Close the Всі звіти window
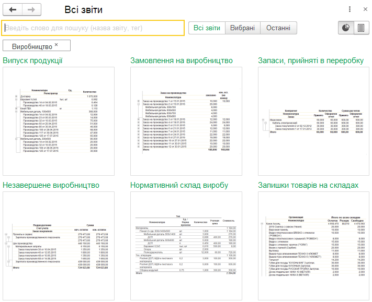The width and height of the screenshot is (372, 302). click(x=365, y=9)
